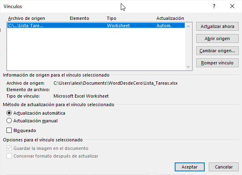Click Romper vínculo button
The height and width of the screenshot is (175, 242).
pos(217,63)
